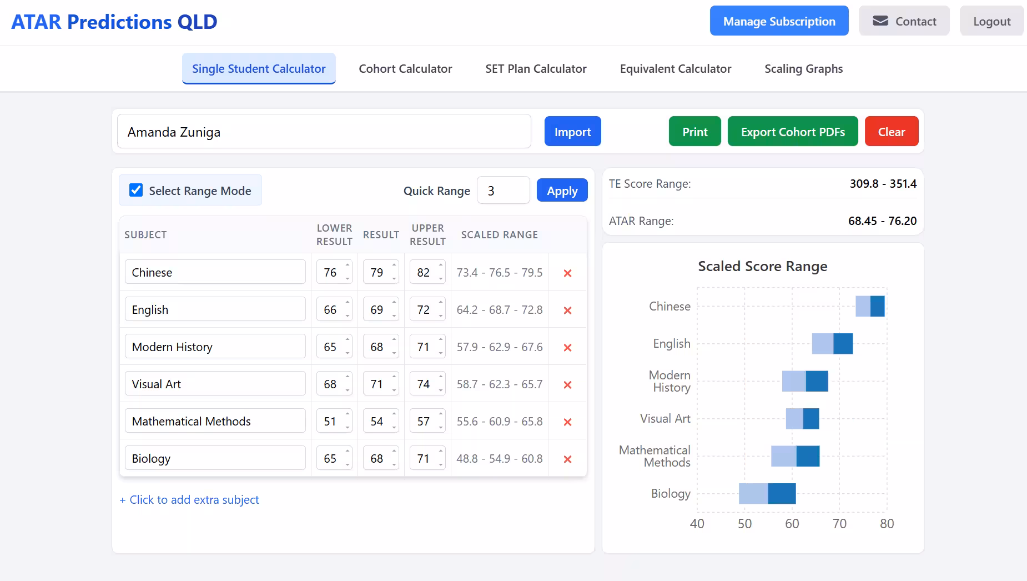The height and width of the screenshot is (581, 1027).
Task: Click the Contact envelope icon
Action: pyautogui.click(x=880, y=21)
